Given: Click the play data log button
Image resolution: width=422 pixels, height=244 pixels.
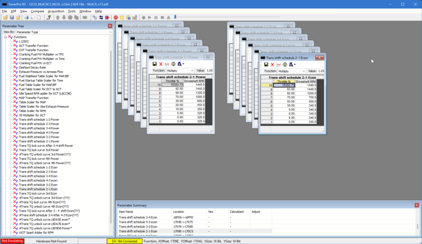Looking at the screenshot, I should pos(150,18).
